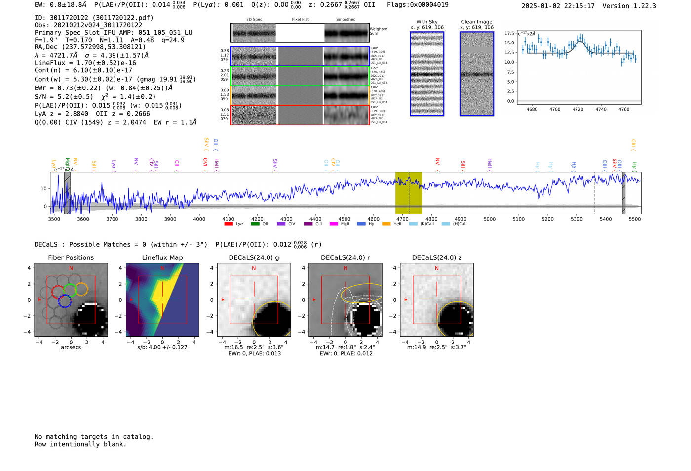The height and width of the screenshot is (471, 691).
Task: Click the (H)CaII legend swatch
Action: 446,224
